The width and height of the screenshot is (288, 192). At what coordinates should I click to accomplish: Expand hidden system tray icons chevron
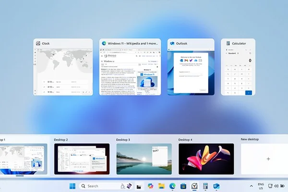pos(252,186)
